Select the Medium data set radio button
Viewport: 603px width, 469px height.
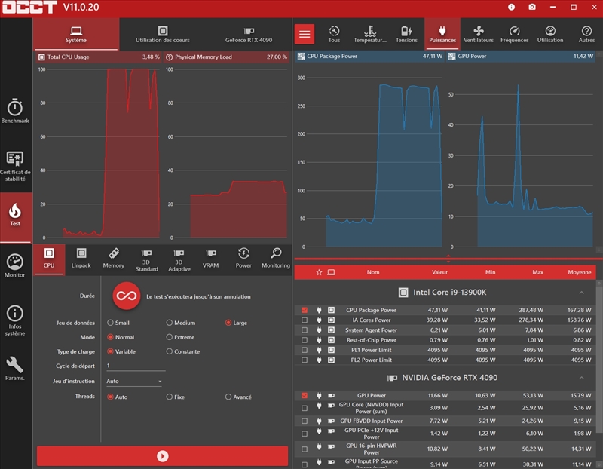[x=170, y=323]
